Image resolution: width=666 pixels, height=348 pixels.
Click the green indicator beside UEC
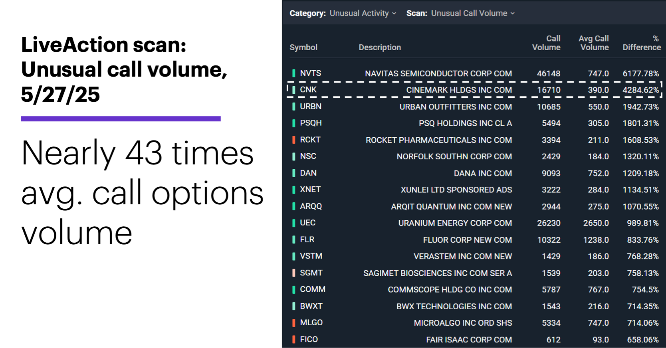coord(295,223)
